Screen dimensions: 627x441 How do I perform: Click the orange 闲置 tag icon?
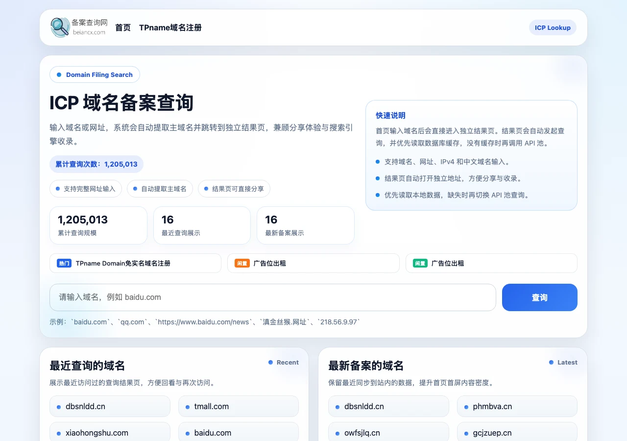242,263
